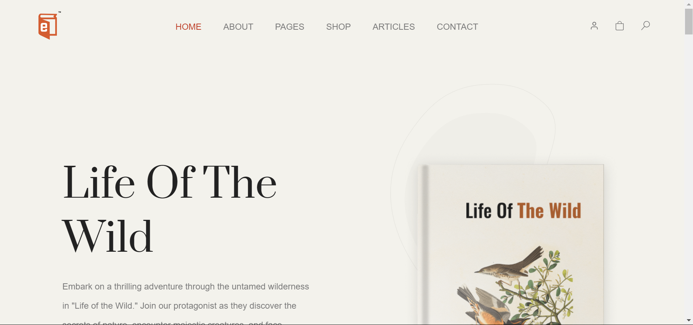Navigate to the SHOP menu item
693x325 pixels.
pos(338,27)
